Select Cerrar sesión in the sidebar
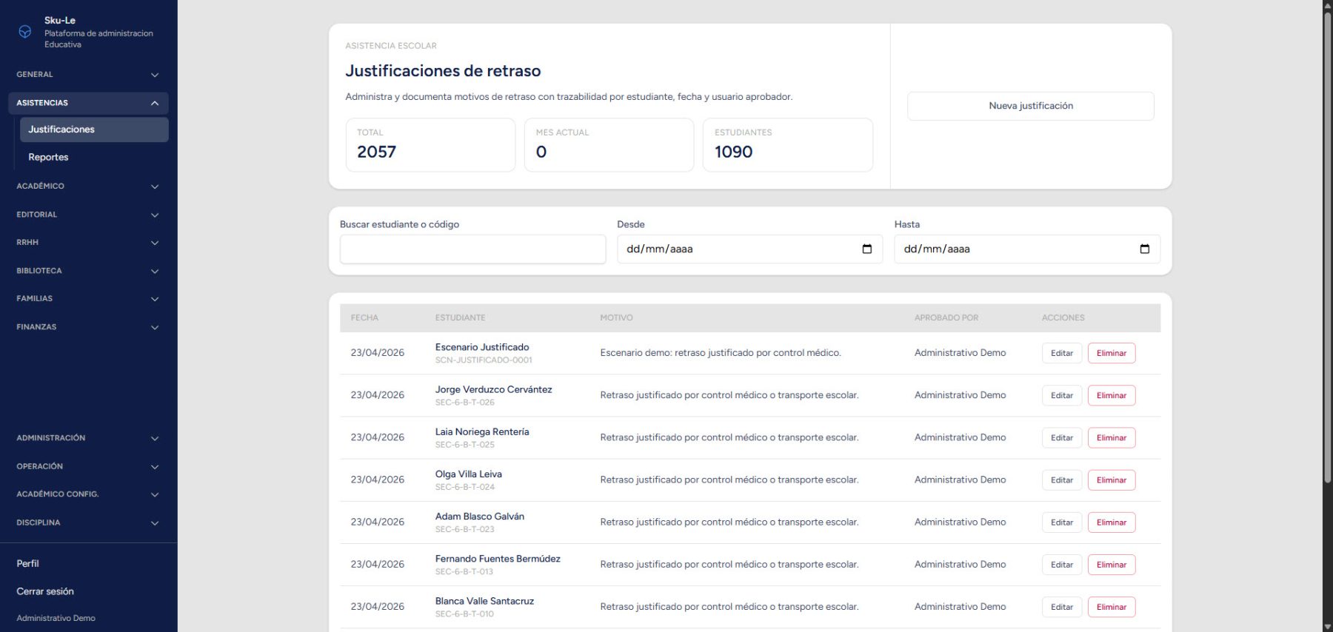The height and width of the screenshot is (632, 1333). click(45, 592)
